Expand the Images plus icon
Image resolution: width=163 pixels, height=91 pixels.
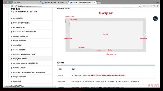click(11, 77)
